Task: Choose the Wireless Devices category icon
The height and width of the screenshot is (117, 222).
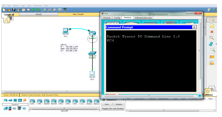Action: pyautogui.click(x=20, y=100)
